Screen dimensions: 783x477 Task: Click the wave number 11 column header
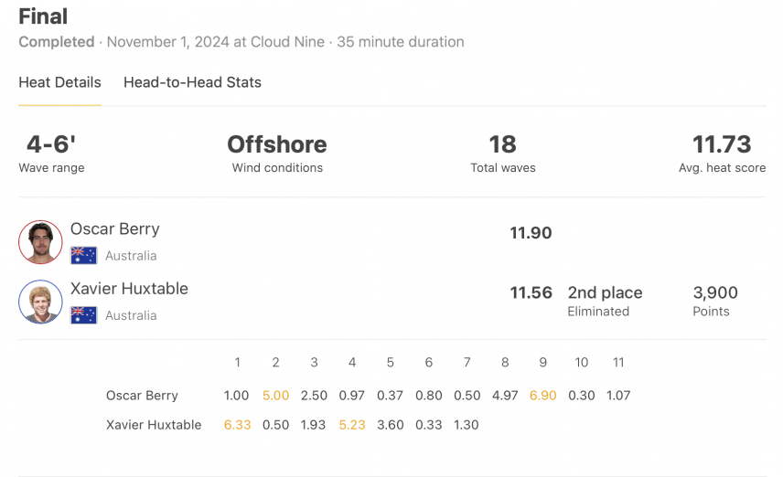click(618, 363)
